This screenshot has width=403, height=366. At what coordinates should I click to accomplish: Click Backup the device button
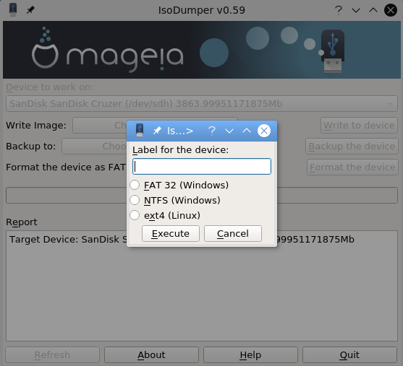[352, 147]
